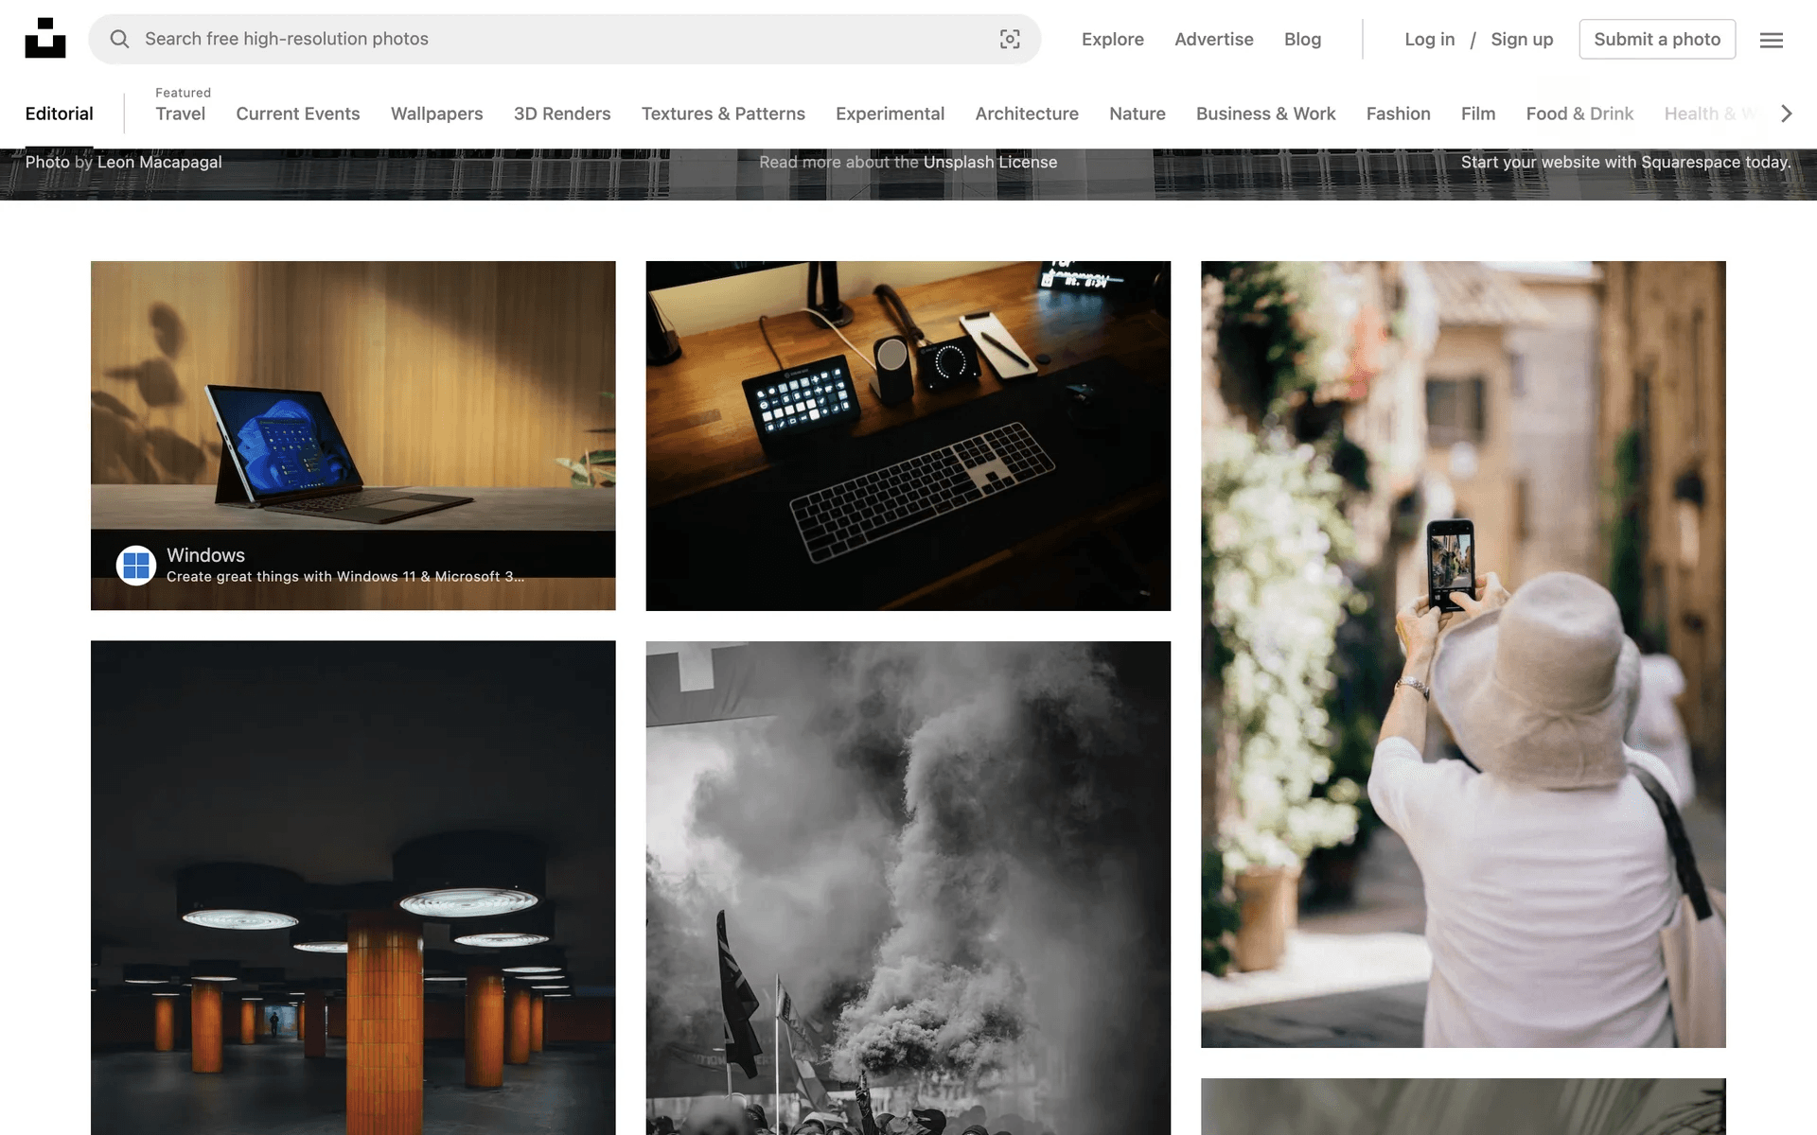1817x1135 pixels.
Task: Open the Log in link
Action: [x=1429, y=39]
